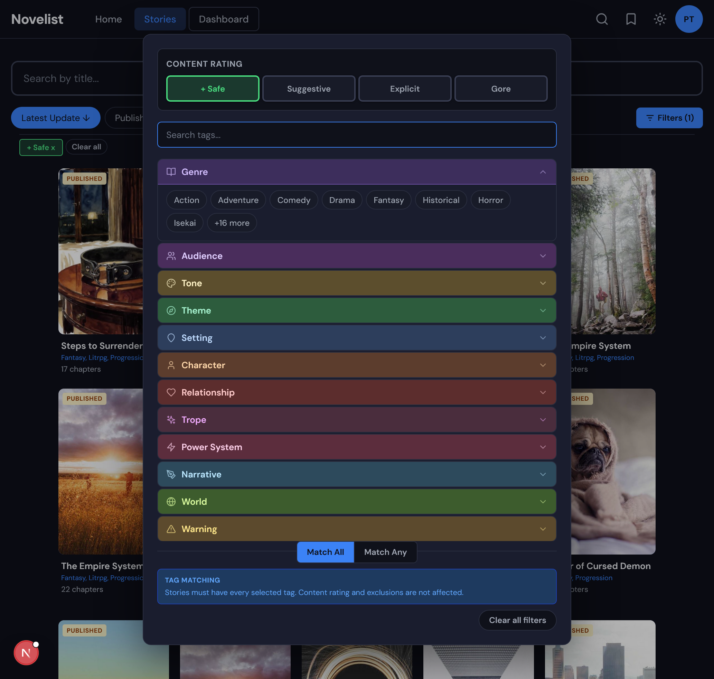Open search with the magnifier icon

coord(601,19)
